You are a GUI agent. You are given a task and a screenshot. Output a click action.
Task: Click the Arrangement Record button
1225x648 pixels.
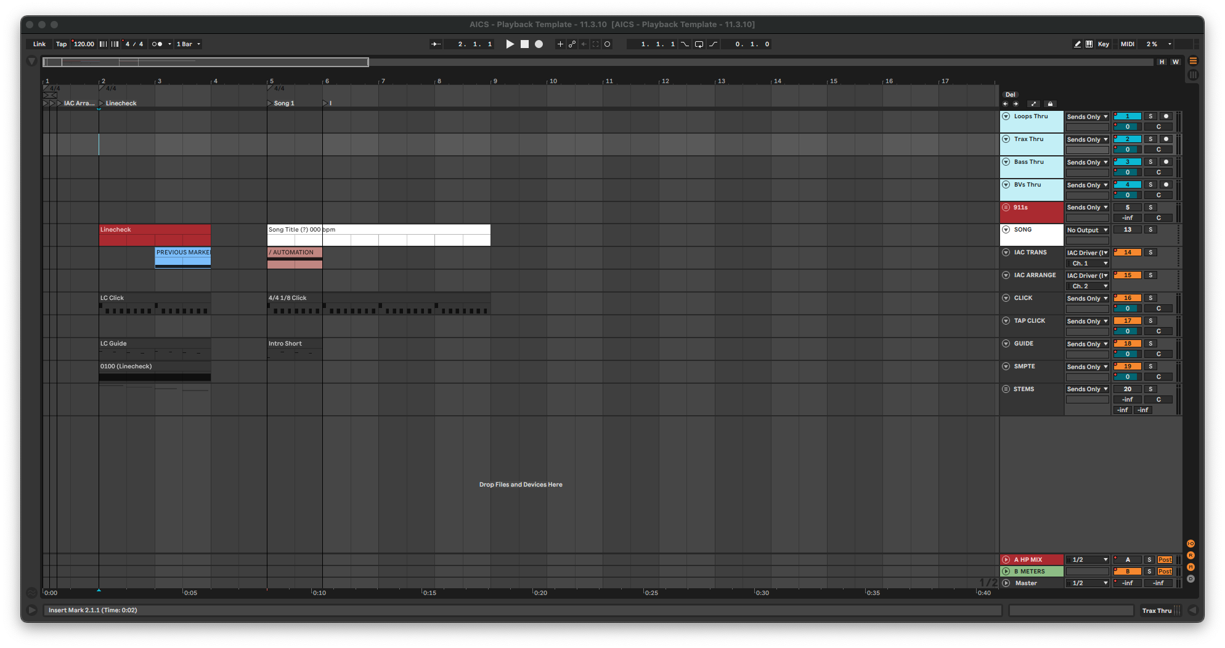click(539, 44)
